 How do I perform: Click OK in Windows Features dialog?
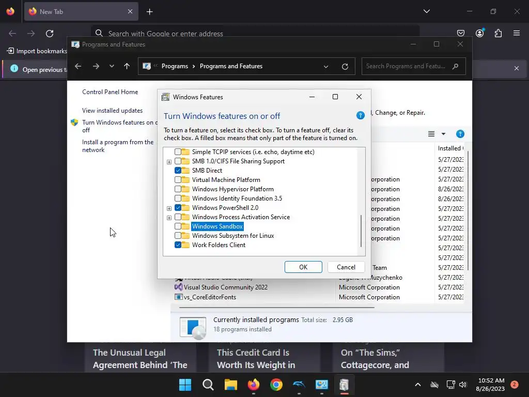(303, 267)
